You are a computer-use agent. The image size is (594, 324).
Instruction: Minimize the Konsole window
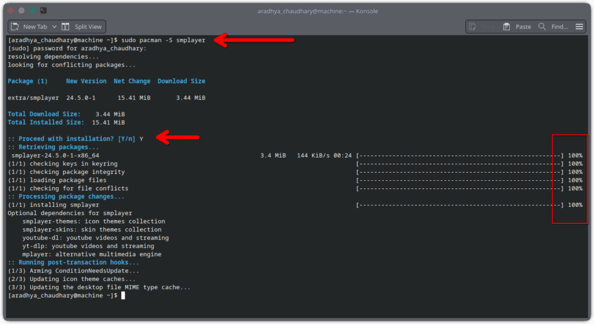[21, 10]
